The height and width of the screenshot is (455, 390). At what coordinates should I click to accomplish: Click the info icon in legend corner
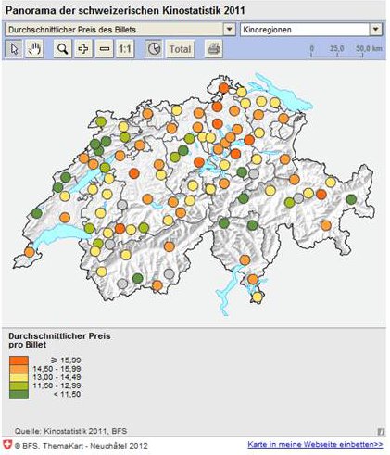381,432
